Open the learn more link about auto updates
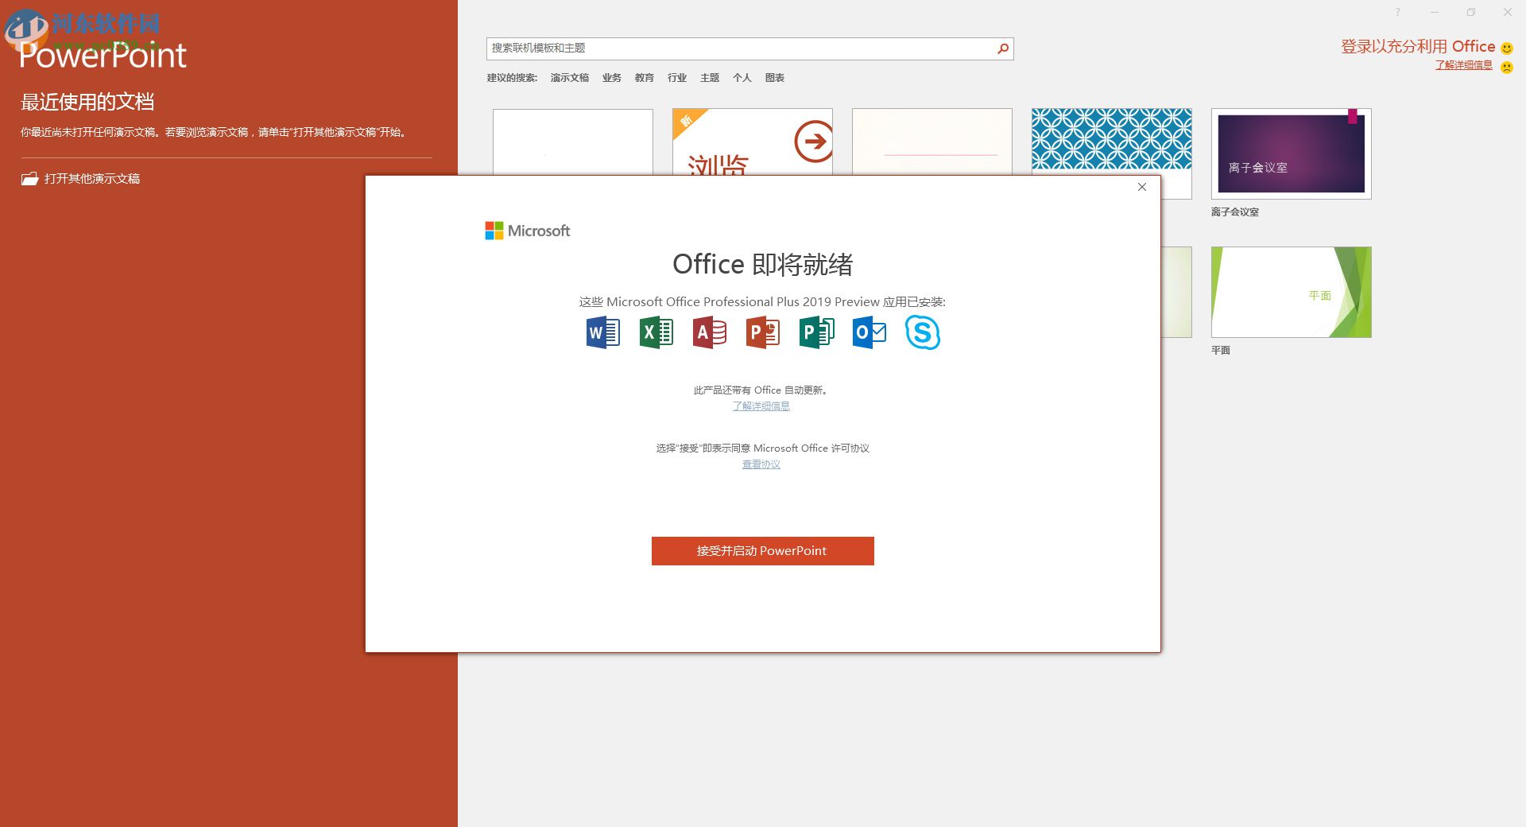1526x827 pixels. pyautogui.click(x=761, y=406)
